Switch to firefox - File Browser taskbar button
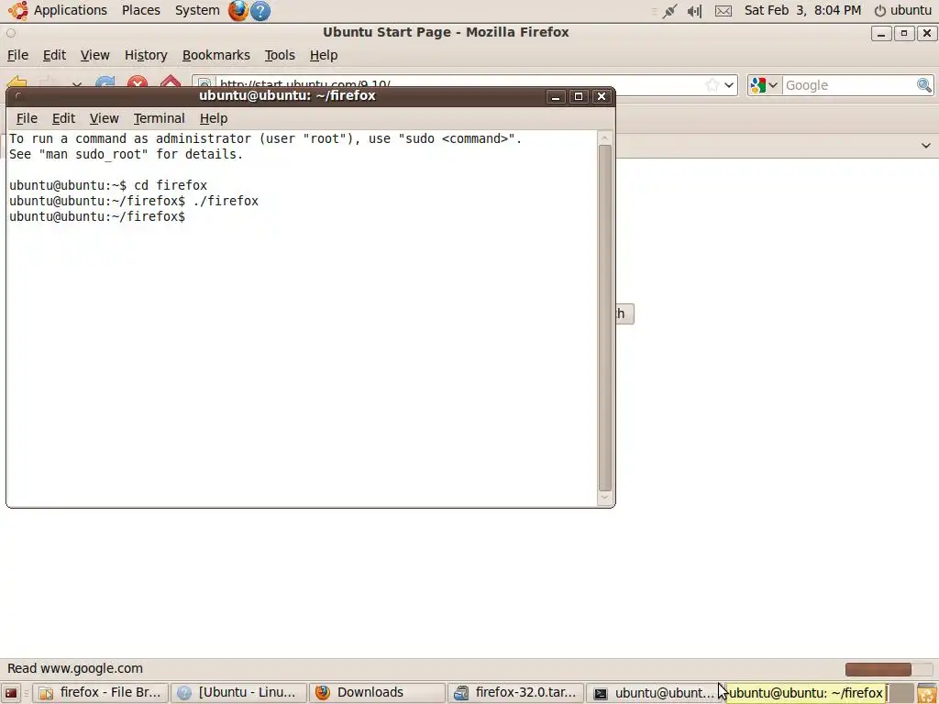 (100, 693)
